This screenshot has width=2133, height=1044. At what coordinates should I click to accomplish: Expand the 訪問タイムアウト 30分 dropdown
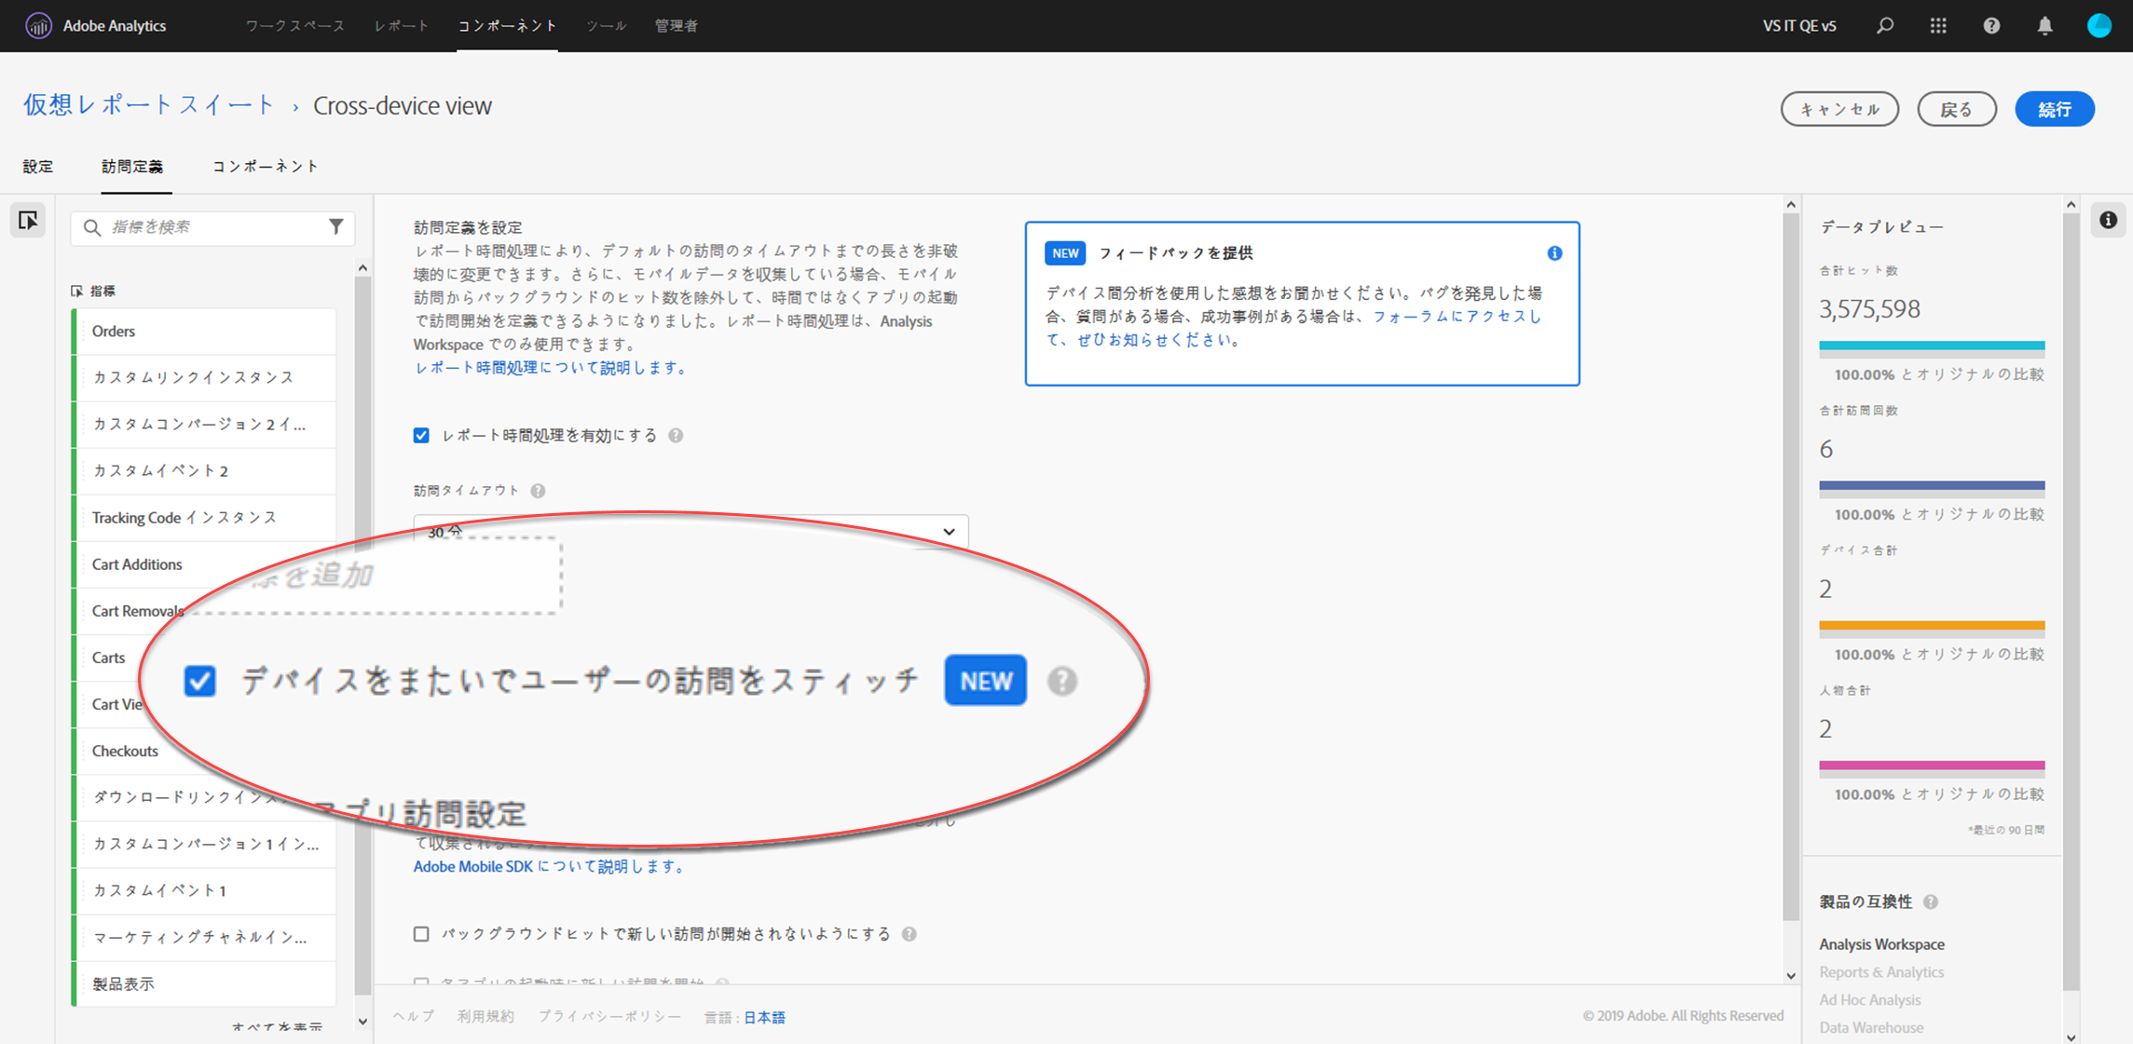(x=949, y=532)
